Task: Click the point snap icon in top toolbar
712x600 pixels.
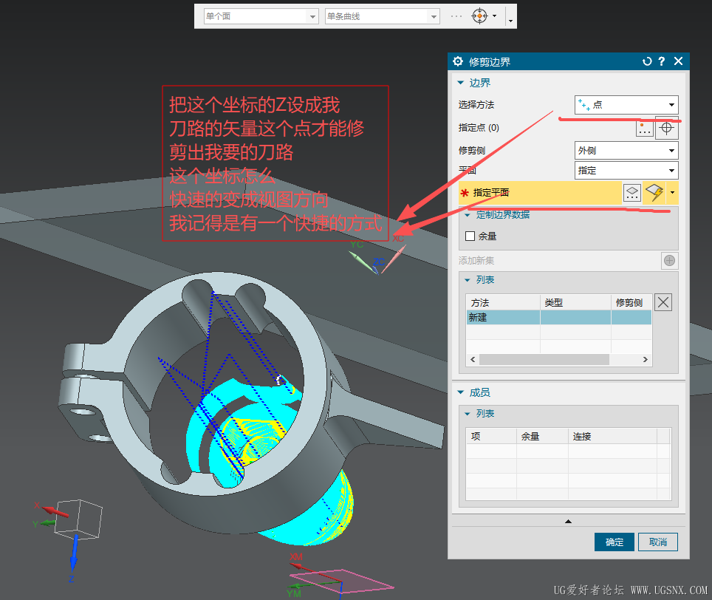Action: point(481,16)
